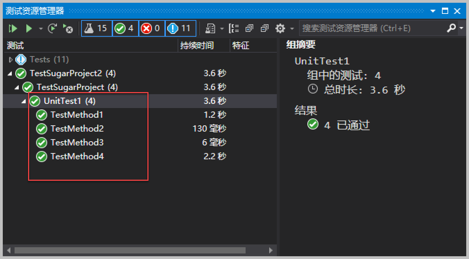The height and width of the screenshot is (259, 469).
Task: Open the search options dropdown arrow
Action: (461, 28)
